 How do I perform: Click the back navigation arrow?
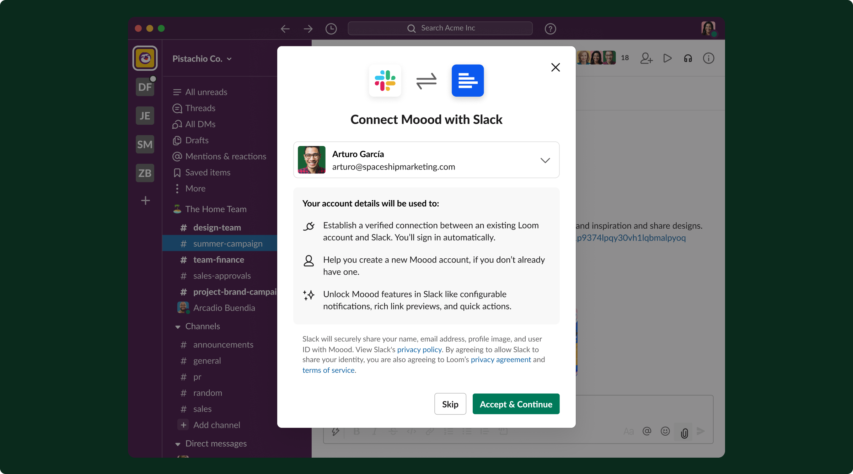285,29
